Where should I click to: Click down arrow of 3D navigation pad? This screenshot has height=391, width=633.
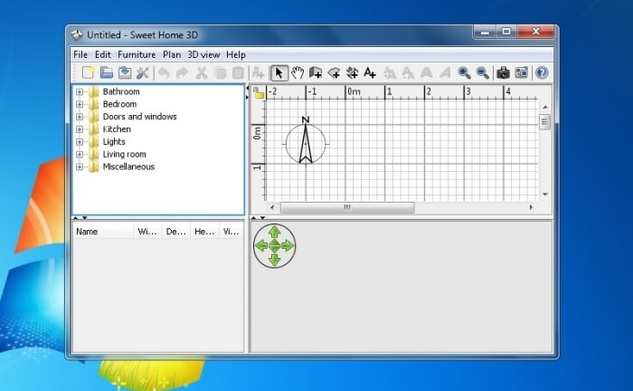275,259
